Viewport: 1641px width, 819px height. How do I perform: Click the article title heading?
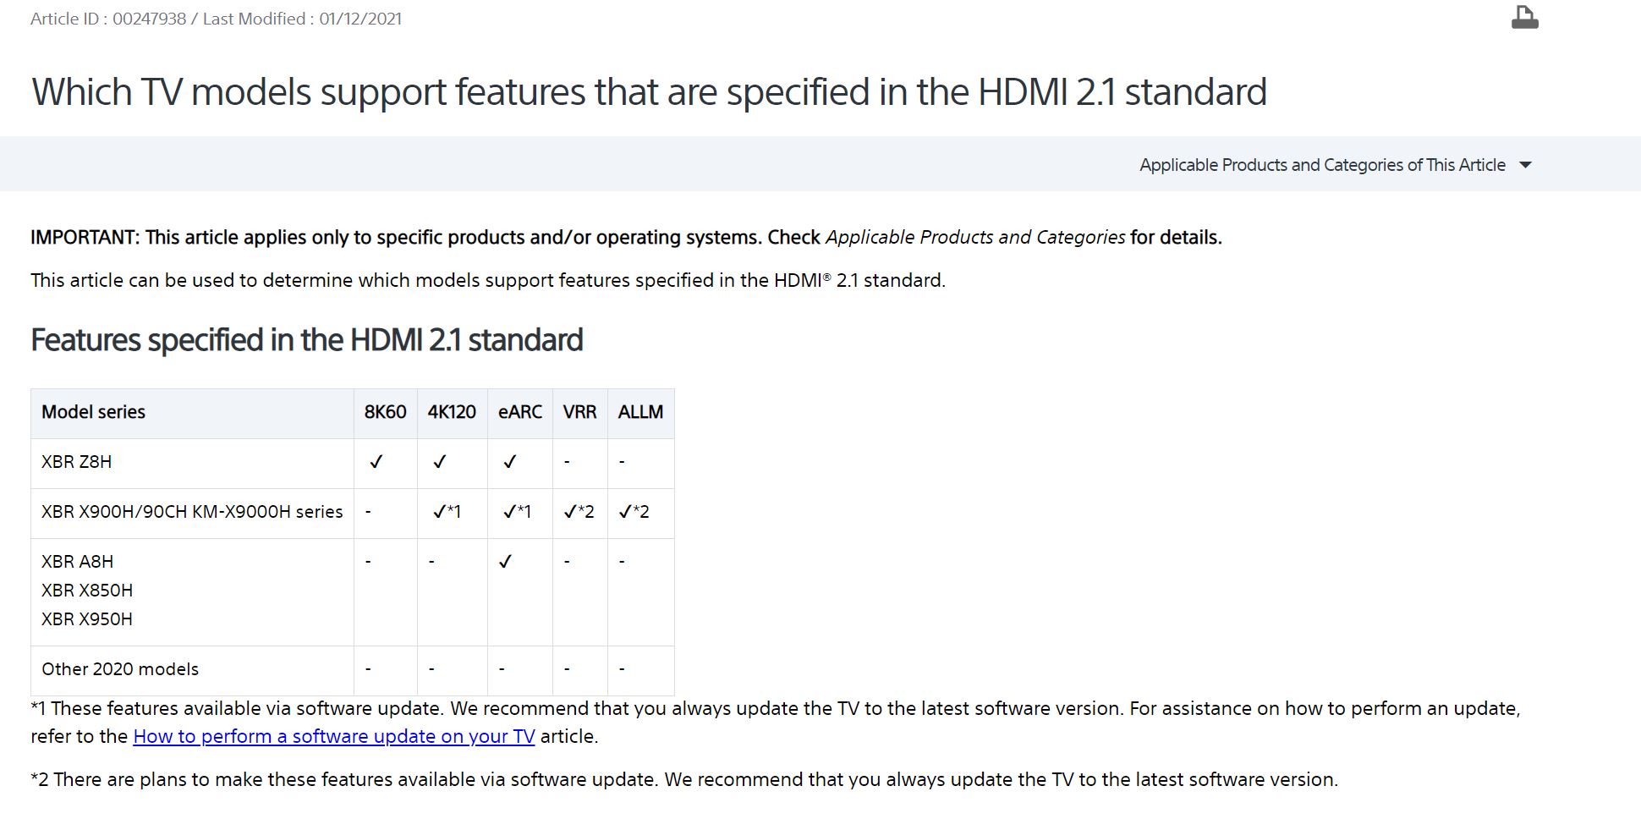pos(649,92)
